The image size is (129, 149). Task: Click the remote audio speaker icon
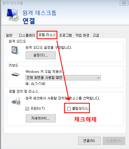pyautogui.click(x=15, y=50)
